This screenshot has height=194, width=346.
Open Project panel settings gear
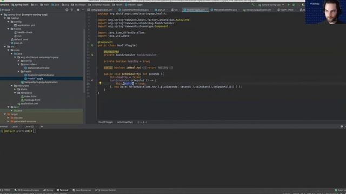tap(78, 10)
